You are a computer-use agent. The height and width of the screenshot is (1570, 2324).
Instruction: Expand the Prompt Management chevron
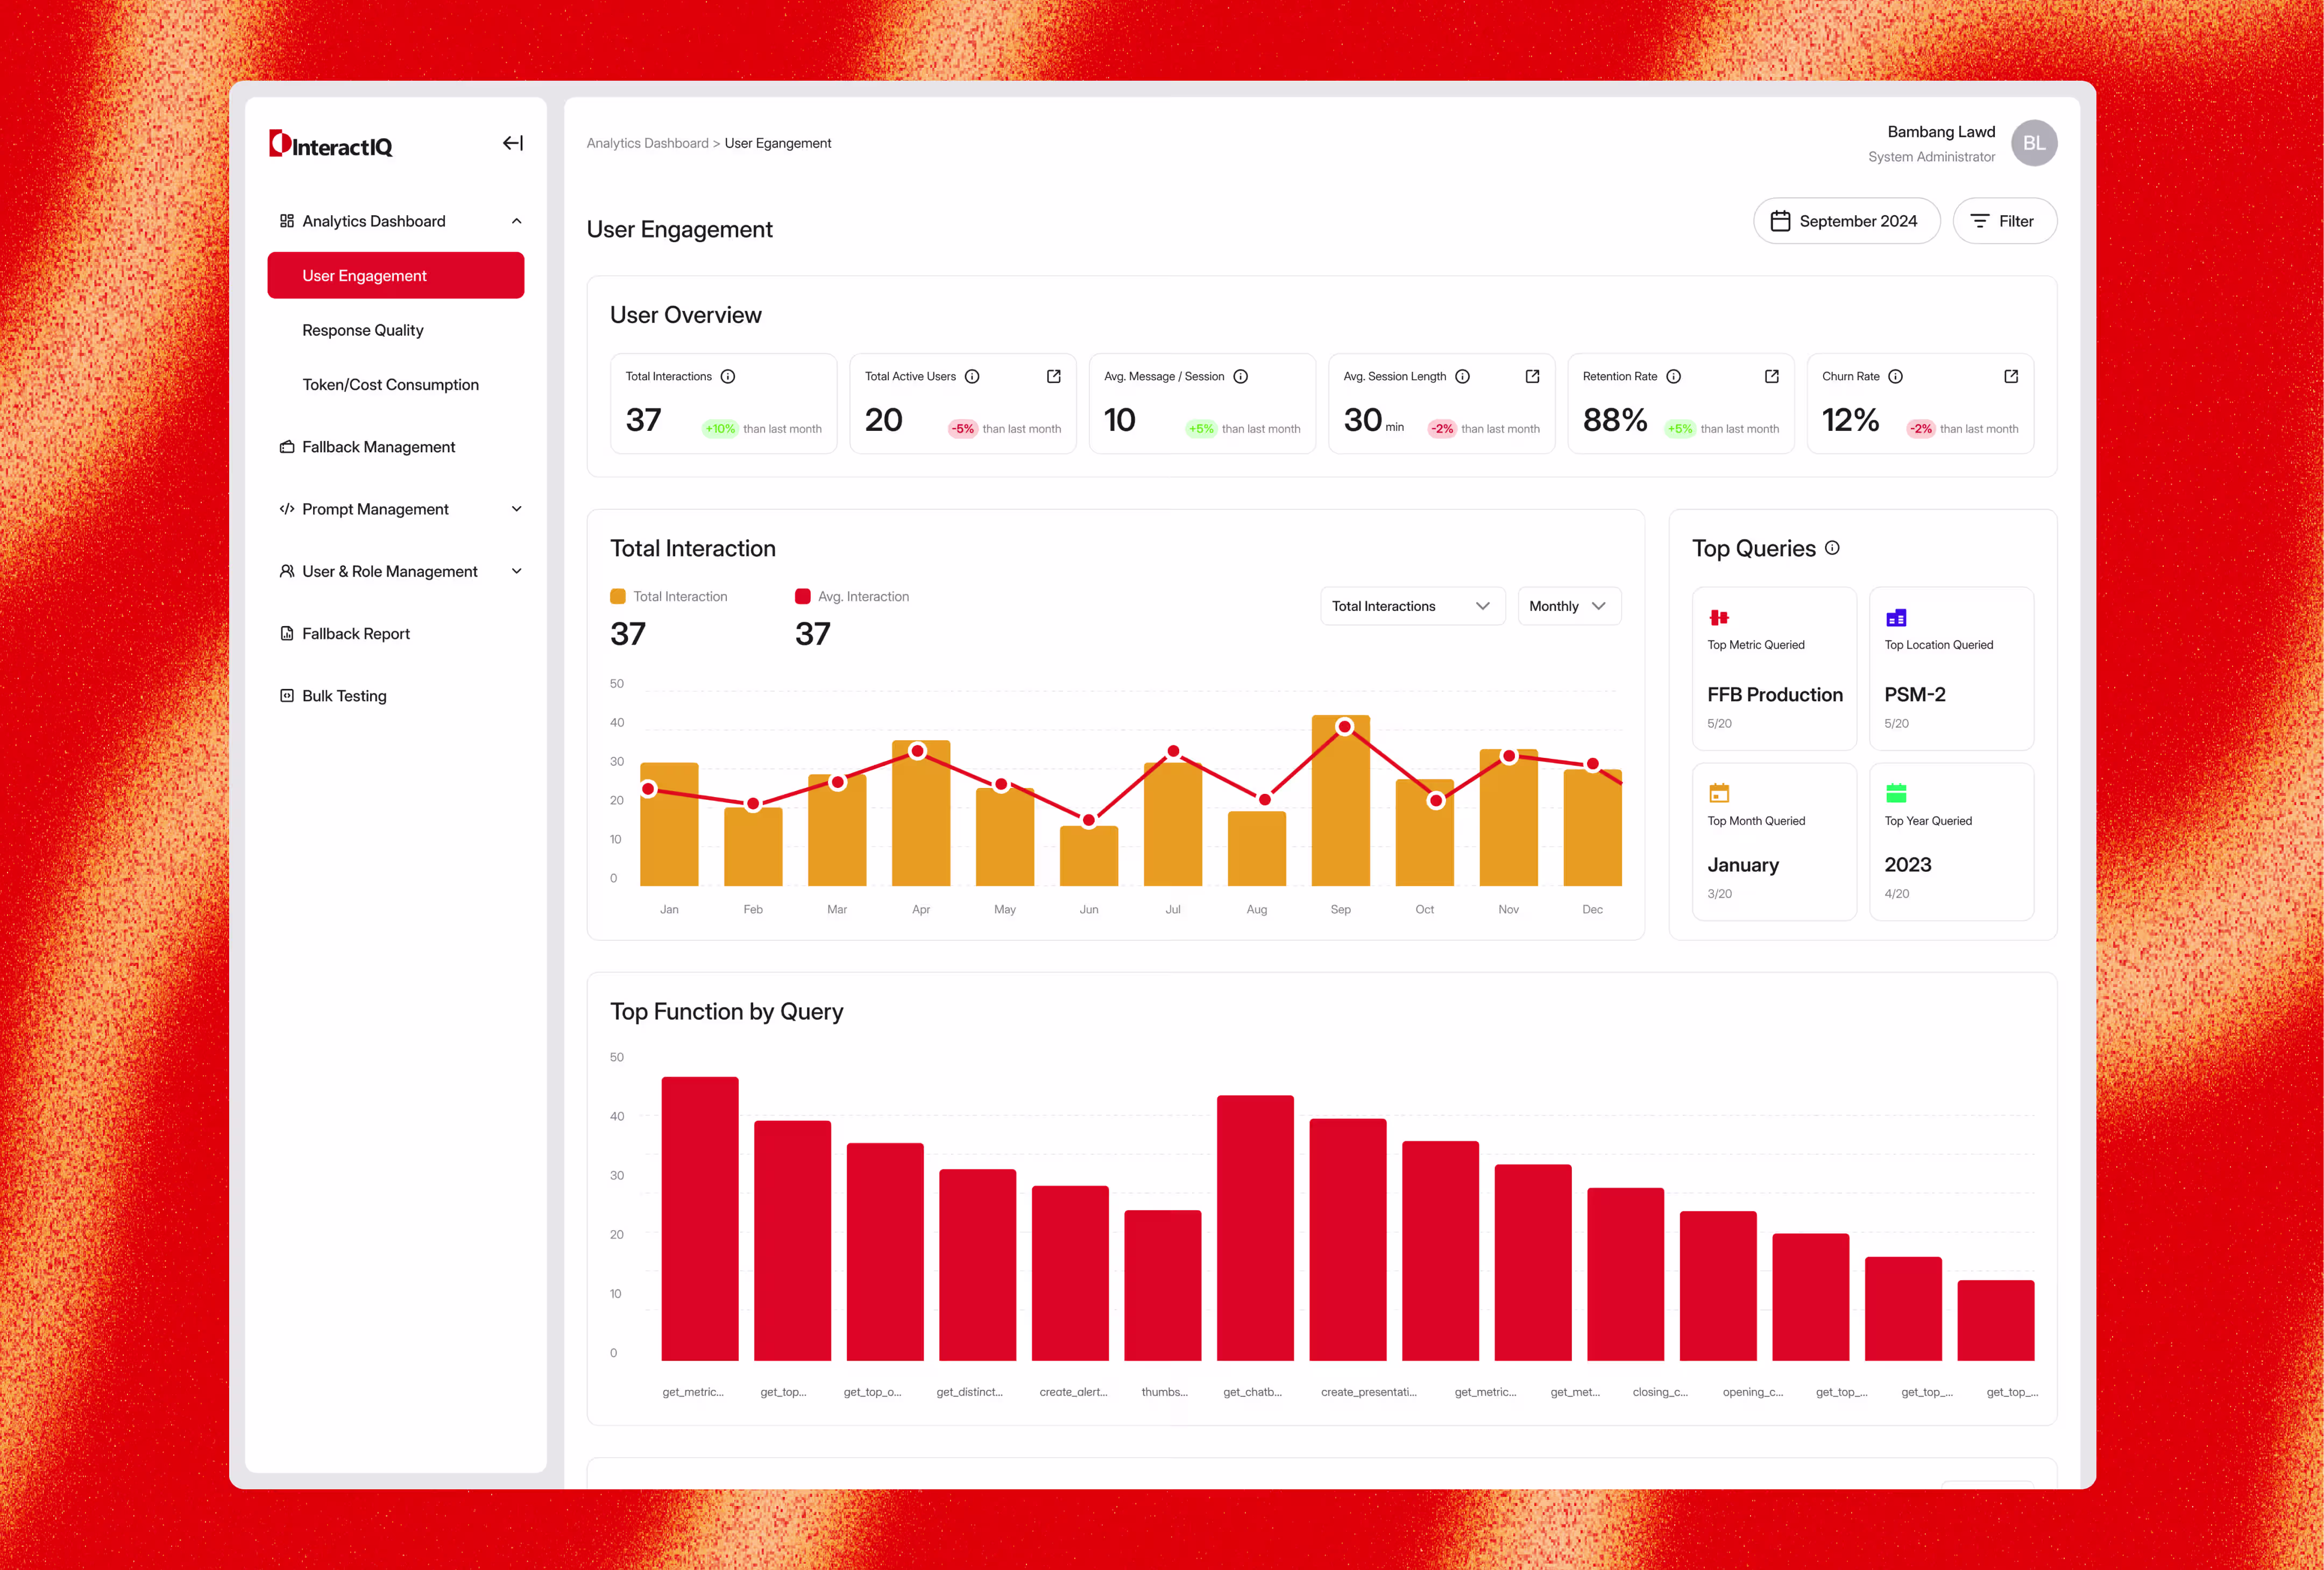click(x=516, y=509)
